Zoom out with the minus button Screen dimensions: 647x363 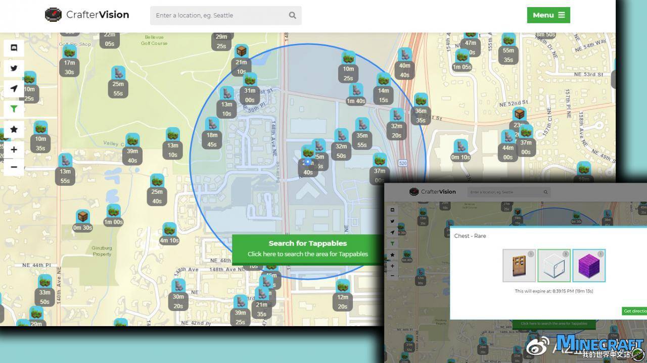(14, 167)
